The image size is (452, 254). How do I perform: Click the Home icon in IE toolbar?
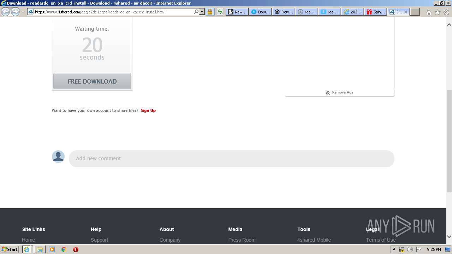[429, 12]
